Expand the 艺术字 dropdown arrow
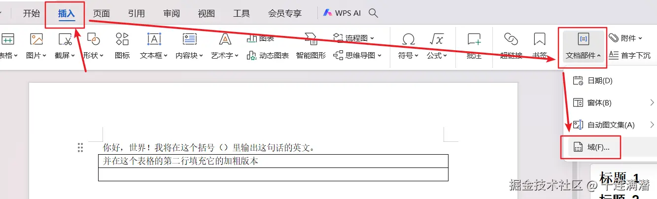 point(237,56)
